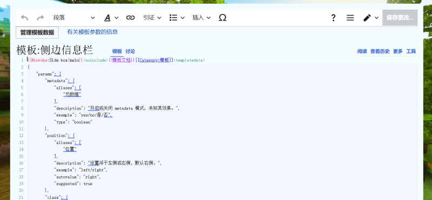Screen dimensions: 432x200
Task: Open the bulleted list structure menu
Action: tap(177, 18)
